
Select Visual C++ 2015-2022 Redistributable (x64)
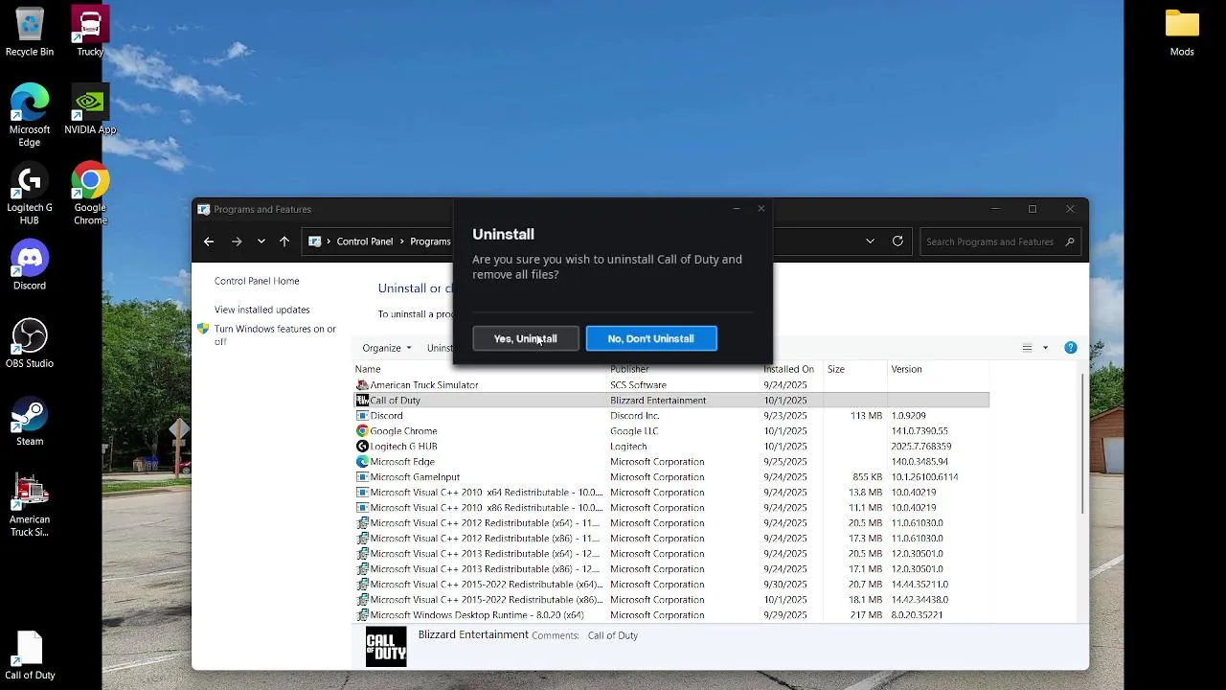point(671,585)
